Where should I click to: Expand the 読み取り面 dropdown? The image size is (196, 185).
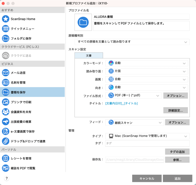(147, 71)
